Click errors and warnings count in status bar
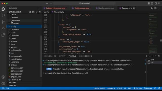Screen dimensions: 162x91 pyautogui.click(x=6, y=88)
